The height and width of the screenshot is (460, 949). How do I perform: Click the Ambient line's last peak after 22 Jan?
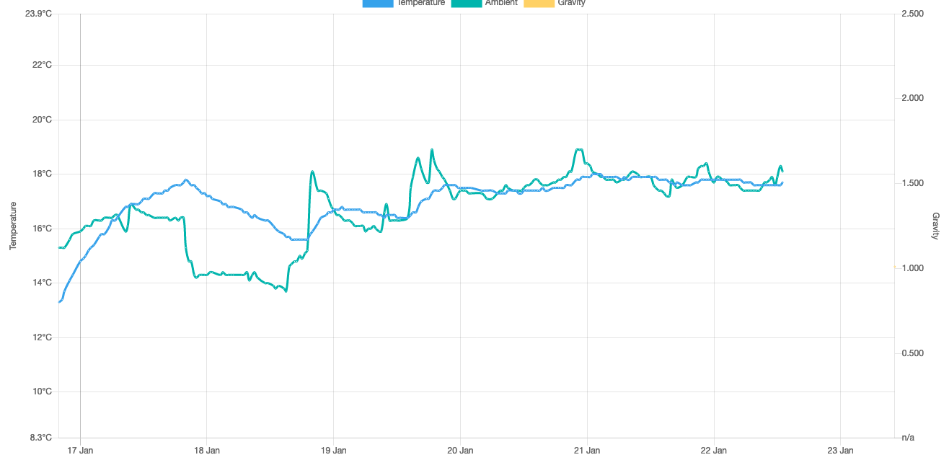click(780, 167)
